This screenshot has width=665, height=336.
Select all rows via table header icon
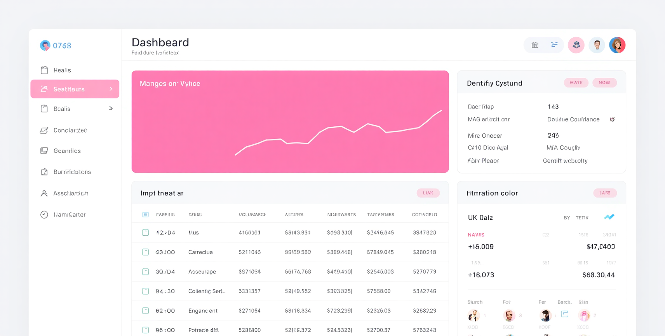click(x=145, y=215)
